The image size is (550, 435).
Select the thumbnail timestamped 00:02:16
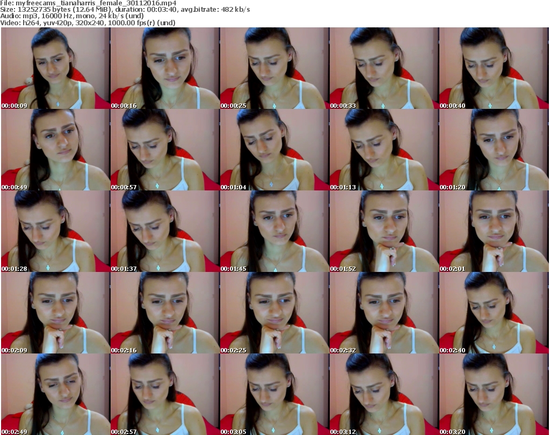pos(165,313)
